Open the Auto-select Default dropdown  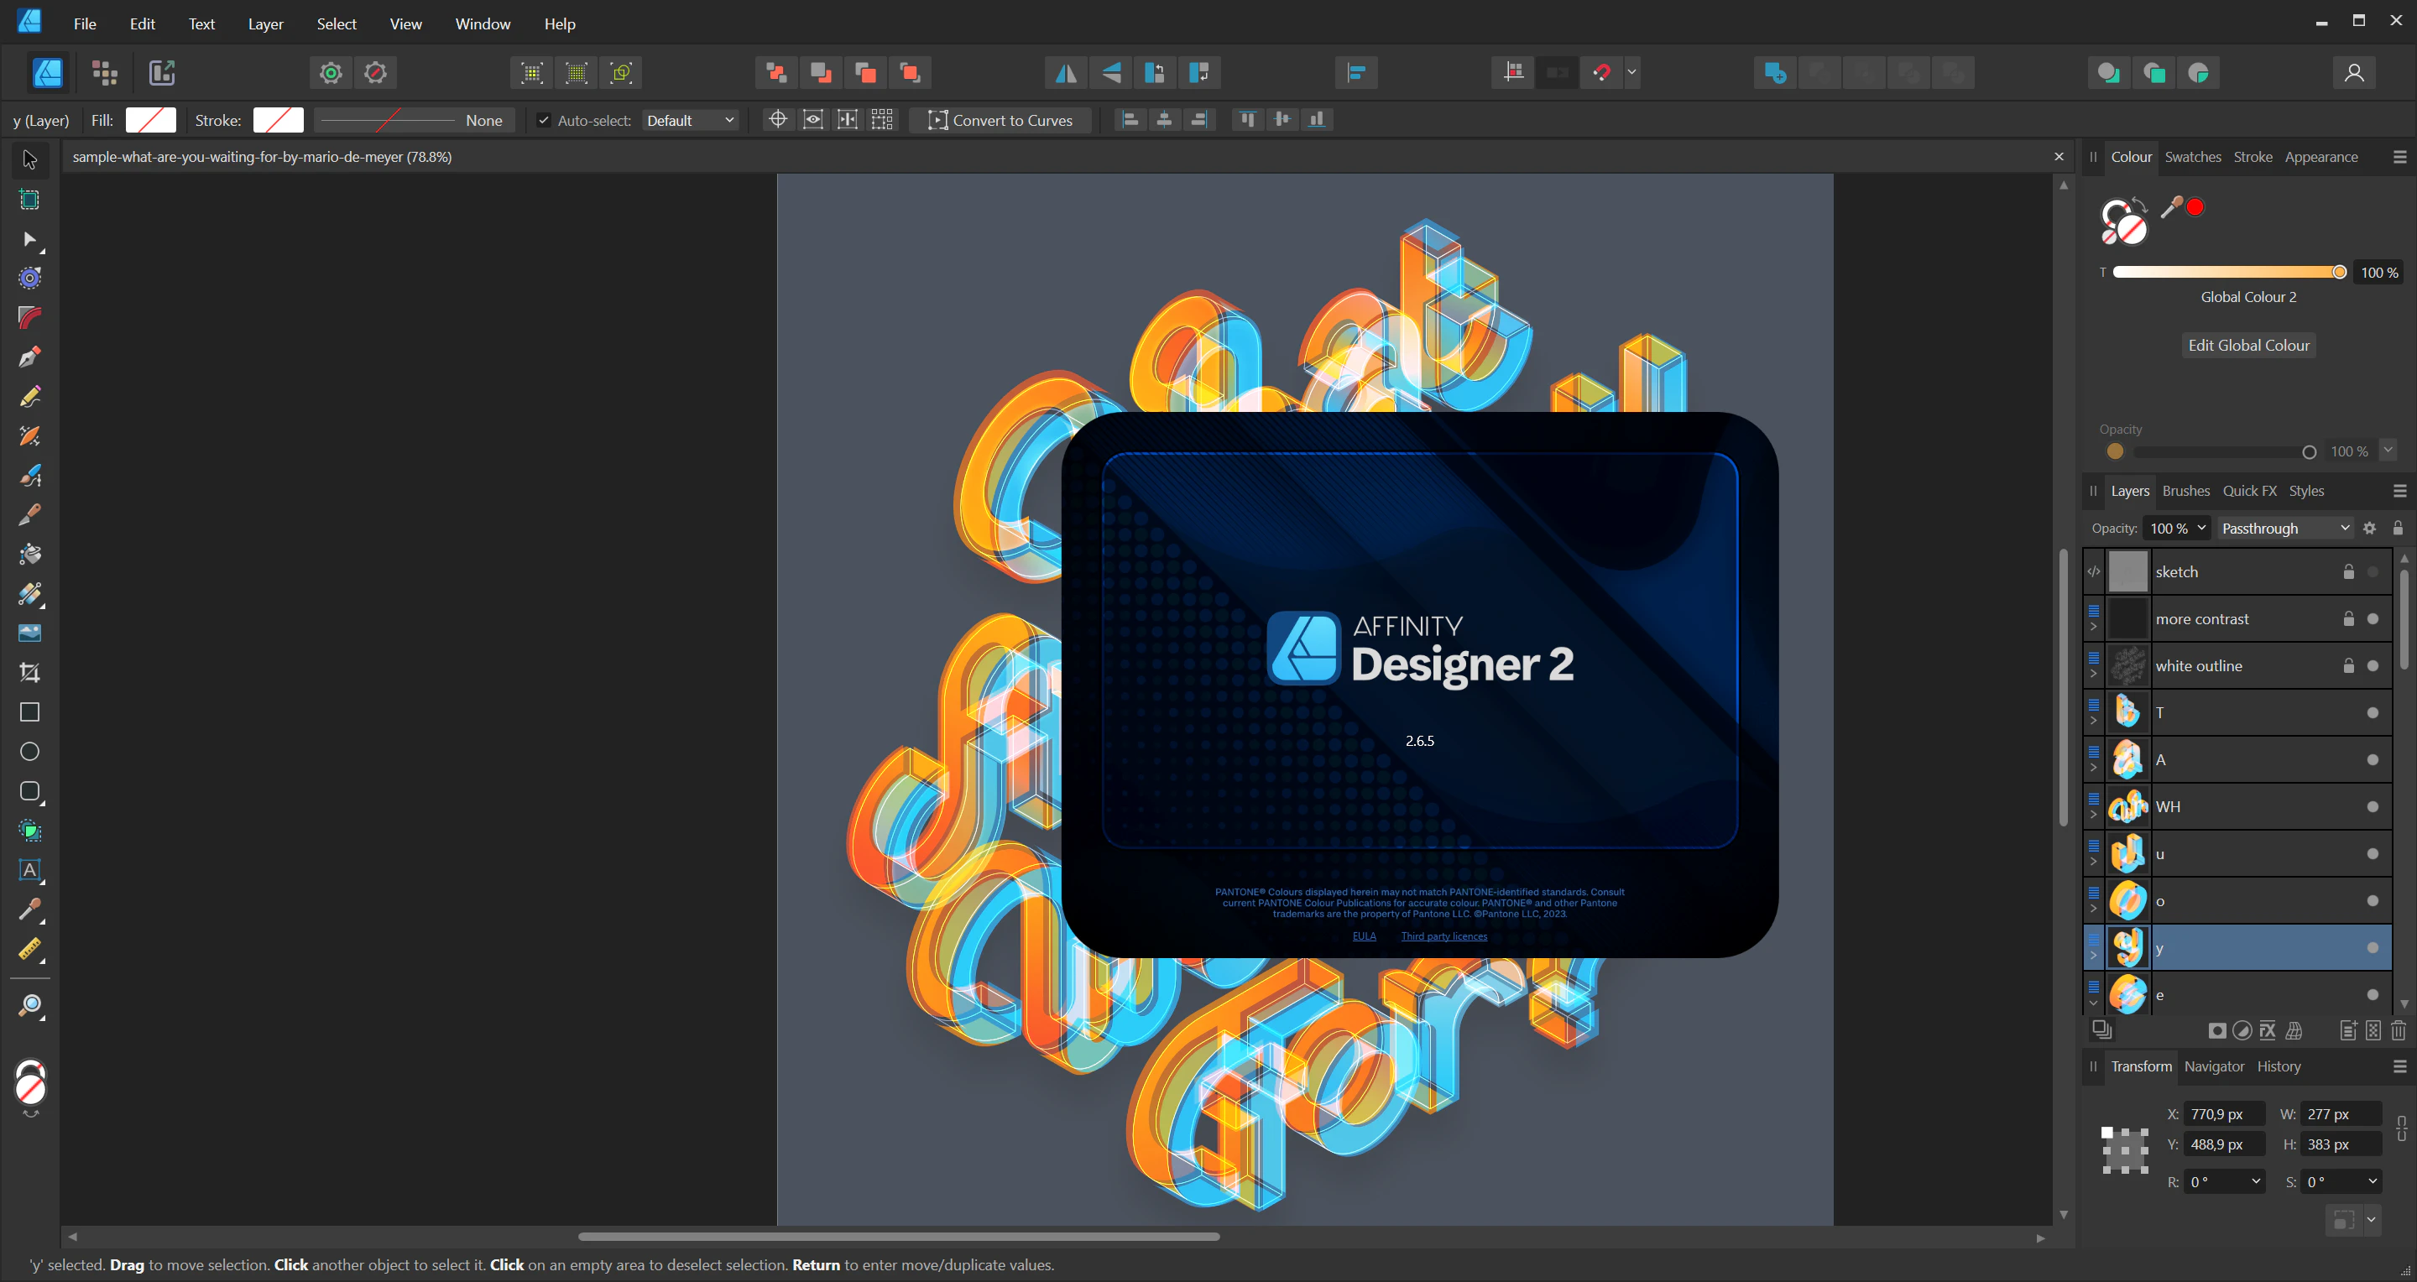point(690,120)
